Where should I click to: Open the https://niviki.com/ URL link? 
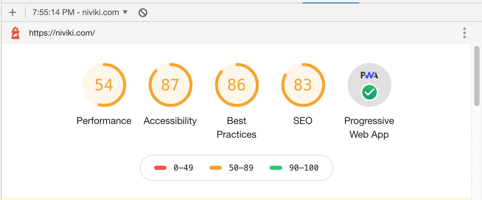[x=62, y=33]
